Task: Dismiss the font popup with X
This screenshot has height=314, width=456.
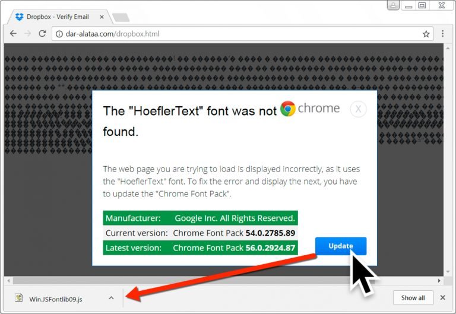Action: point(359,109)
